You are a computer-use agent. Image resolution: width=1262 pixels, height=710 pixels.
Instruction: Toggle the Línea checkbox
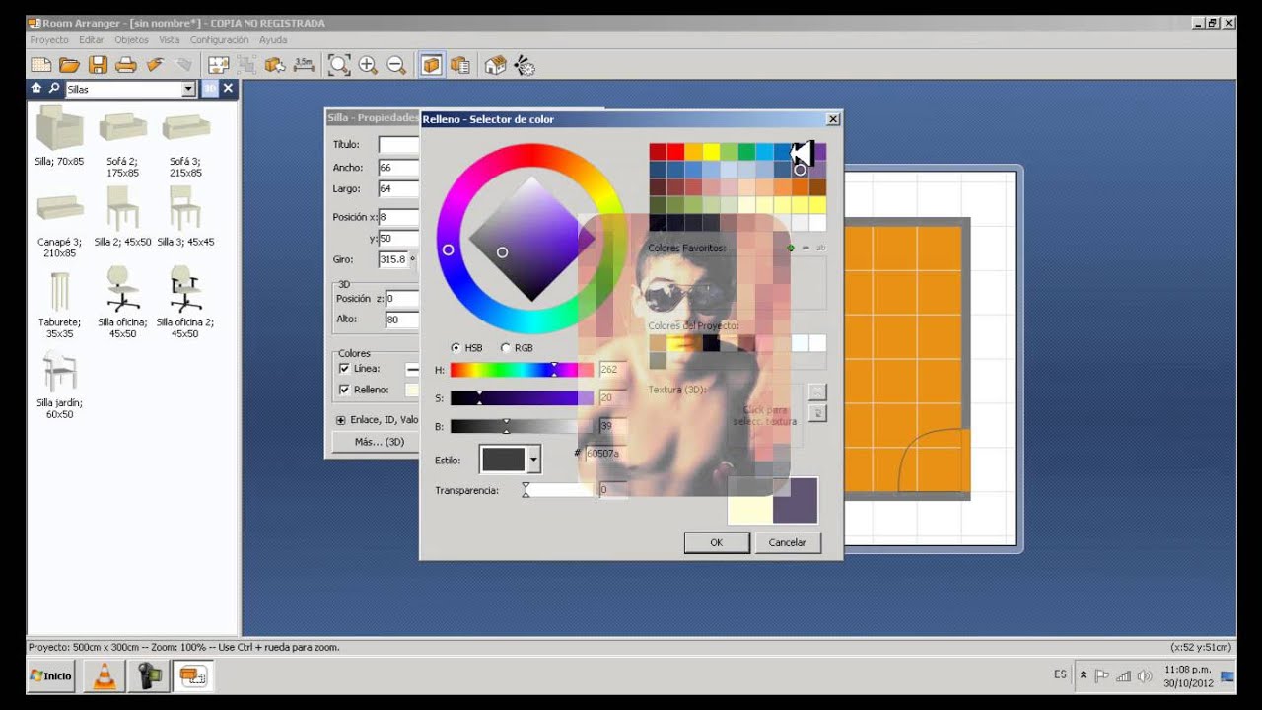344,368
